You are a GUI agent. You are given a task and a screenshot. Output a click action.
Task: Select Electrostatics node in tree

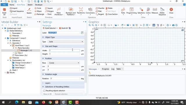coord(19,60)
